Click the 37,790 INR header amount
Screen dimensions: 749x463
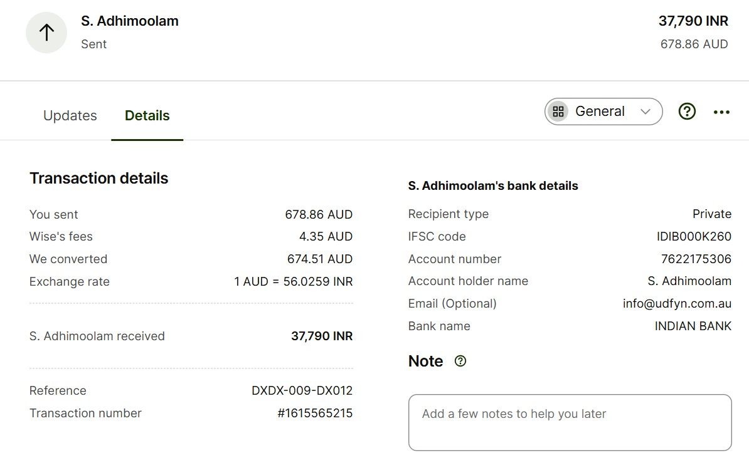(x=693, y=21)
